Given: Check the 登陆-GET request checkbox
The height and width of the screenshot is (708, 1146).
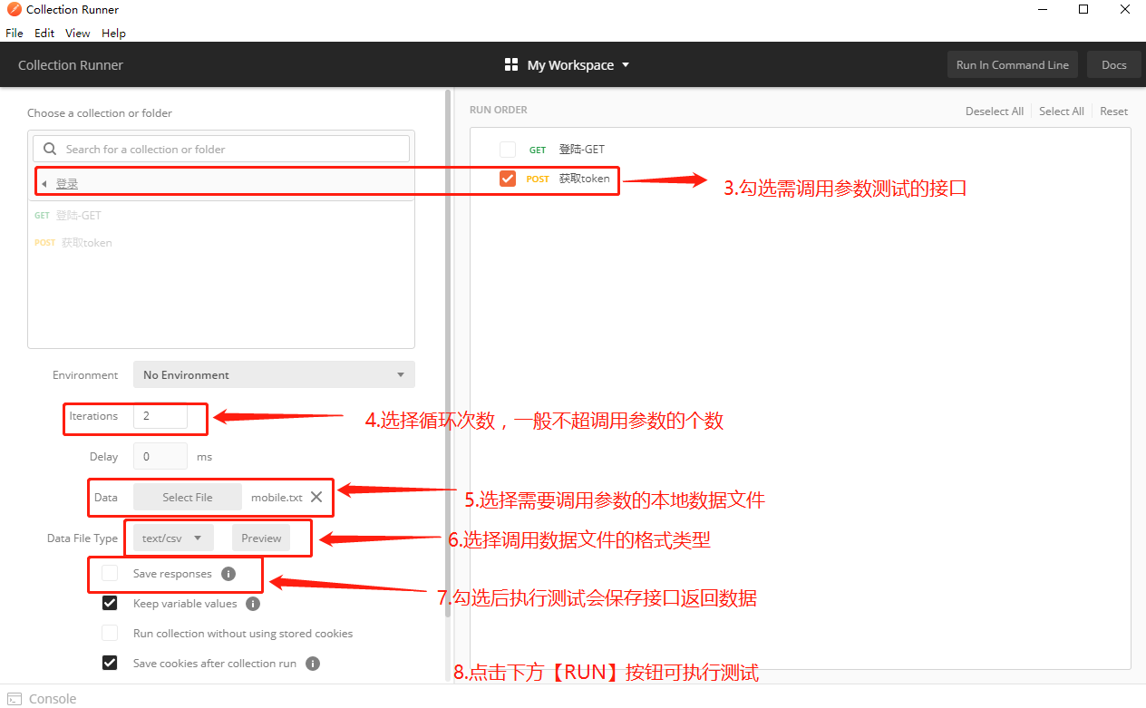Looking at the screenshot, I should tap(508, 150).
